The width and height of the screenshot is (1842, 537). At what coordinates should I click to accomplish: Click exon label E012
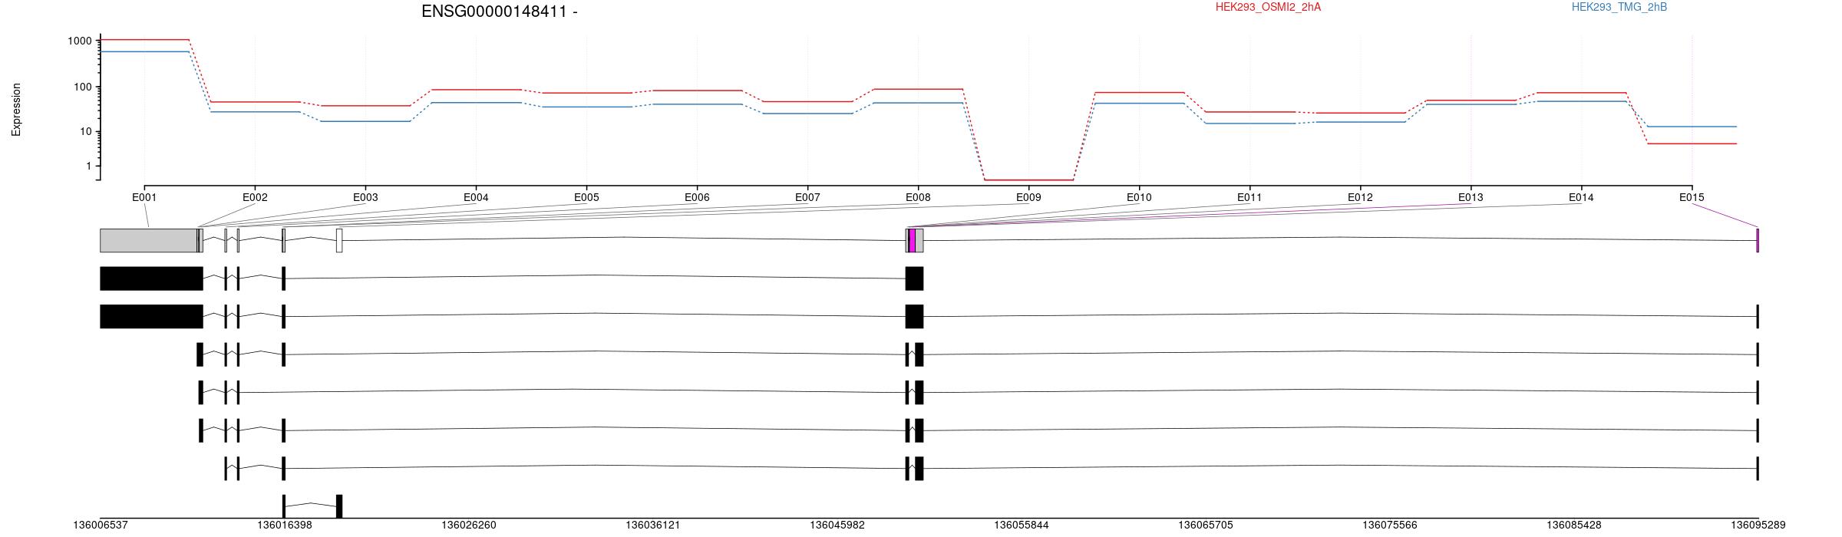coord(1360,197)
